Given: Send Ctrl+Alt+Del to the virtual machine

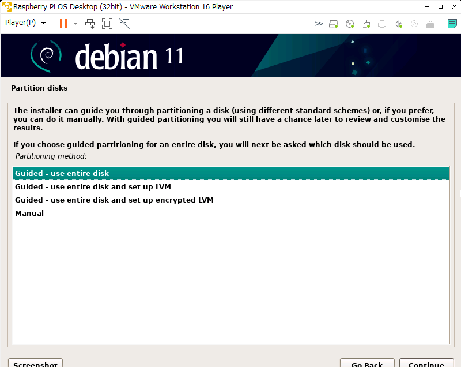Looking at the screenshot, I should pos(90,24).
